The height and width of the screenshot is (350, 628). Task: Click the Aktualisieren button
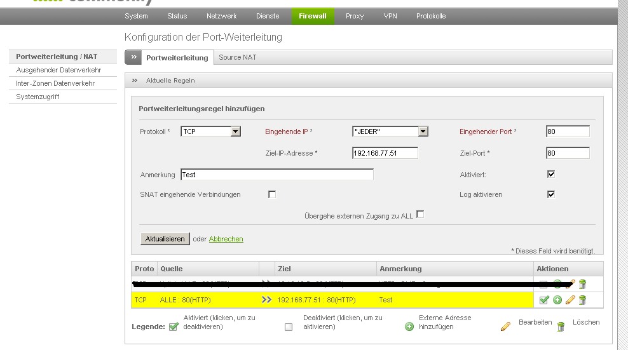(165, 239)
